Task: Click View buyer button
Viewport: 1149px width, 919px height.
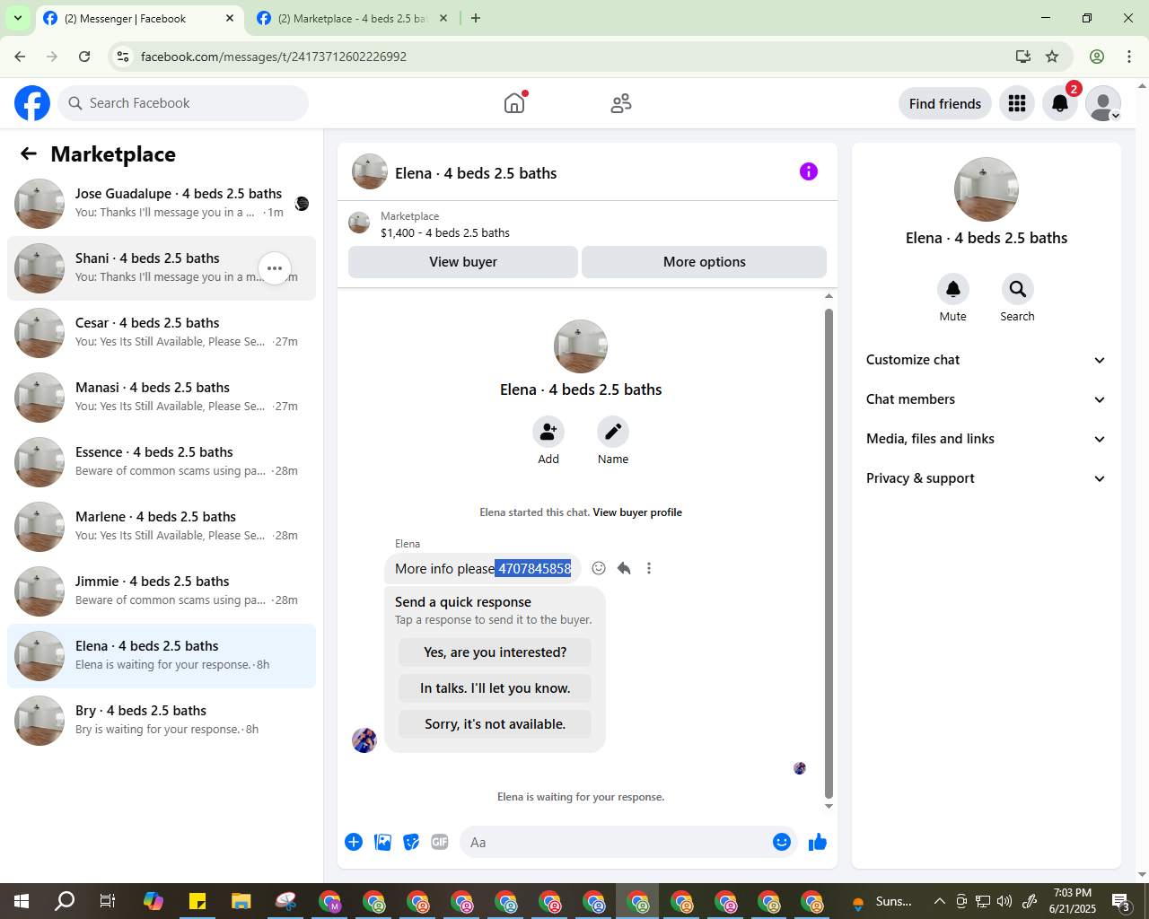Action: click(x=463, y=262)
